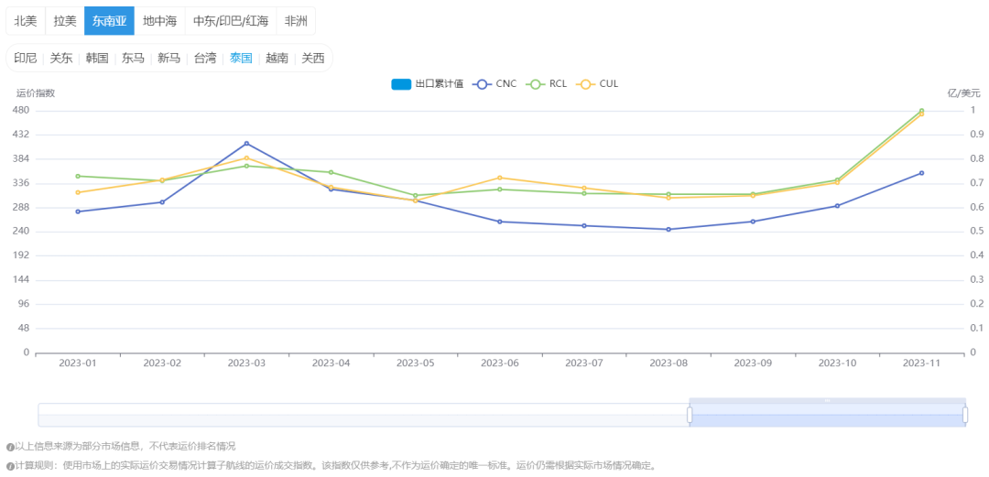989x477 pixels.
Task: Click the CNC peak data point at 2023-03
Action: [246, 144]
